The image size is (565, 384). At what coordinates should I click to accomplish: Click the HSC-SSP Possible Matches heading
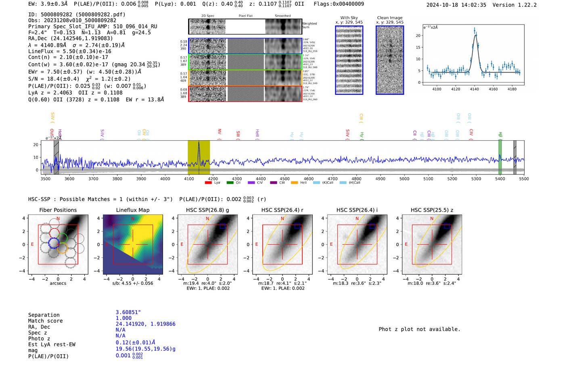(x=100, y=199)
